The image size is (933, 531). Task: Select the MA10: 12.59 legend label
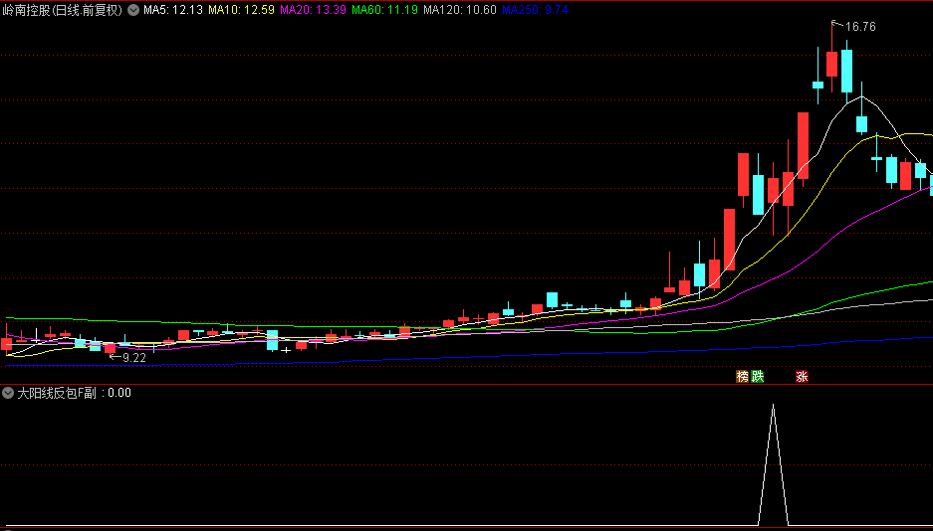point(241,10)
